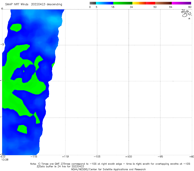Click the -5 latitude axis label
The height and width of the screenshot is (171, 194).
(2, 44)
